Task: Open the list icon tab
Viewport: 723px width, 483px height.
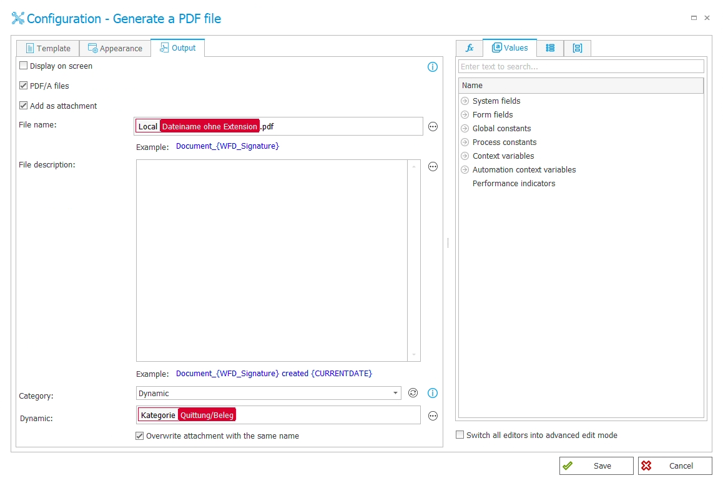Action: [x=550, y=48]
